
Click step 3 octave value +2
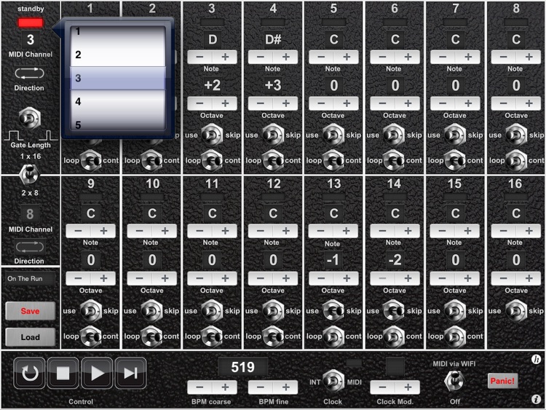(212, 85)
